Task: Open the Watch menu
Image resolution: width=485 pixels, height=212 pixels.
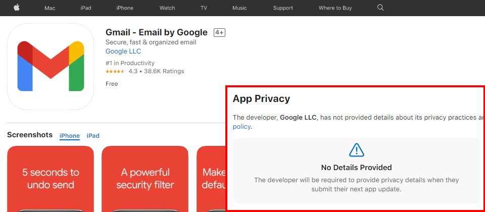Action: [167, 8]
